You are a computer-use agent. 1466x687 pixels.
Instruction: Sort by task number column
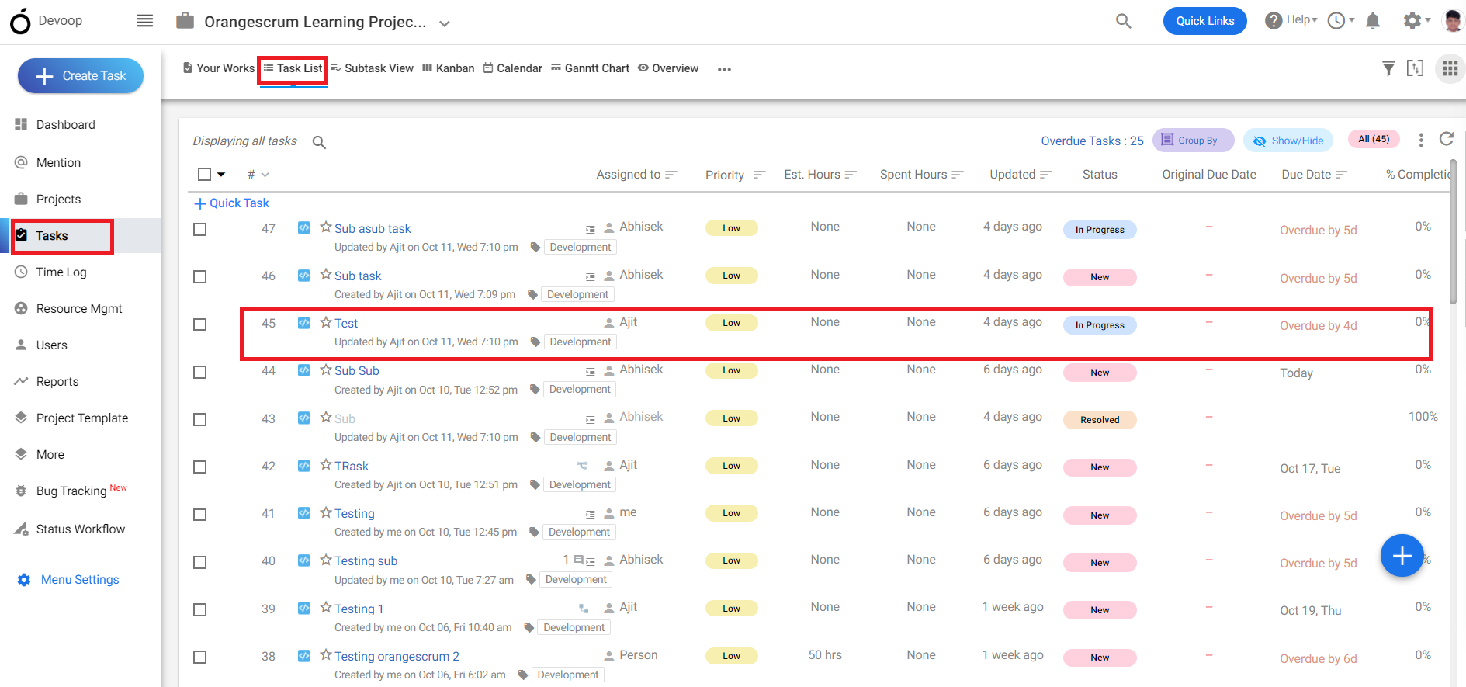[258, 175]
